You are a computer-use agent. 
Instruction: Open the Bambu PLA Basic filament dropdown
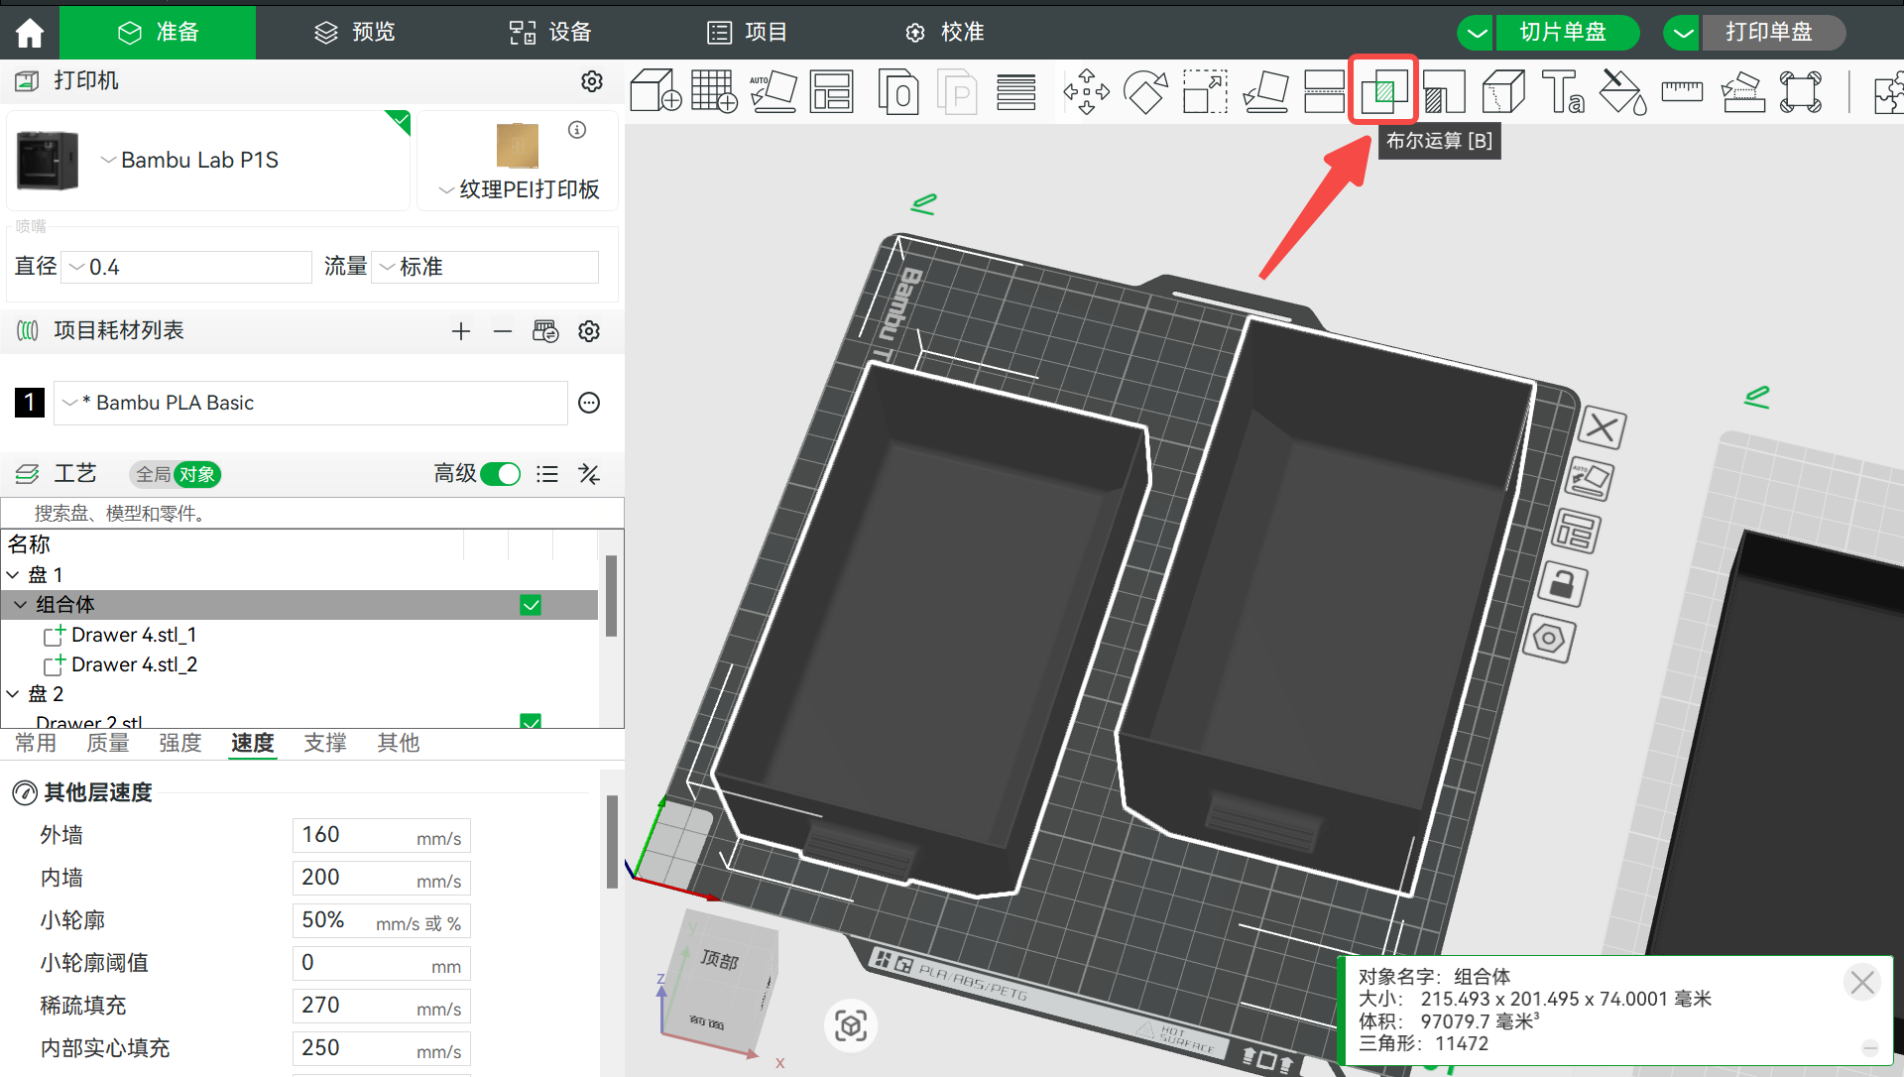(x=310, y=403)
